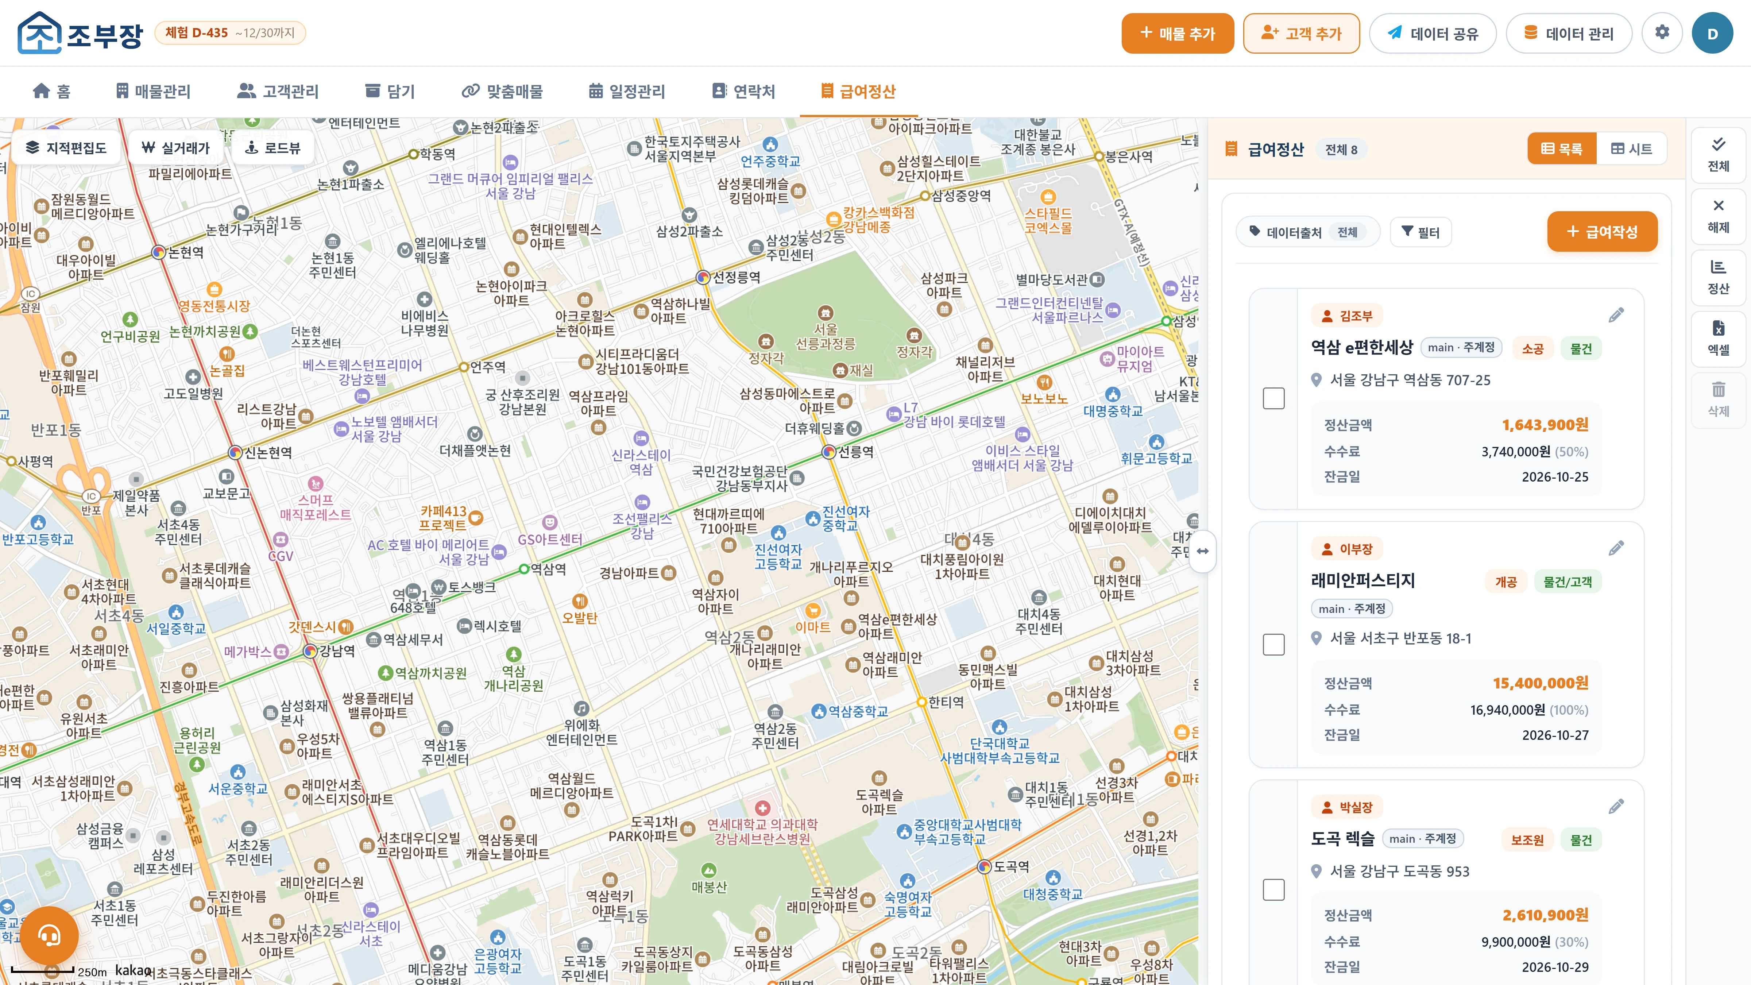Image resolution: width=1751 pixels, height=985 pixels.
Task: Open the 데이터출처 전체 dropdown
Action: [1308, 232]
